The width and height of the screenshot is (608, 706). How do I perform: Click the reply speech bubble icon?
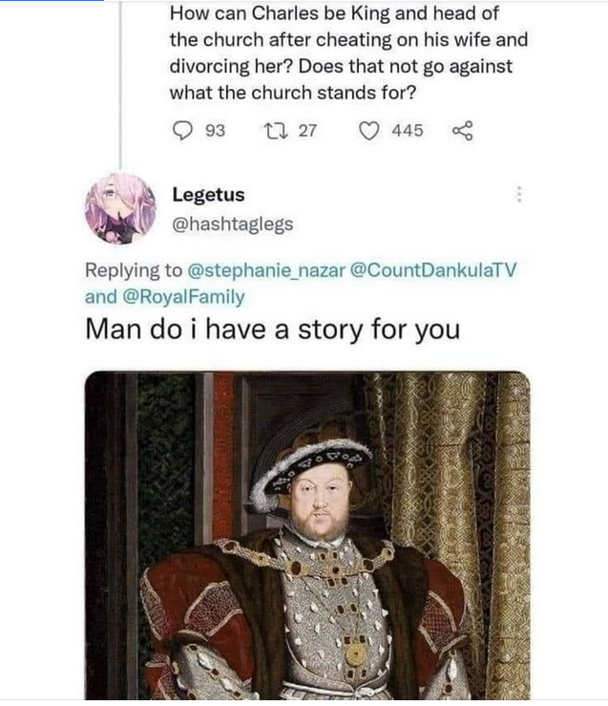pyautogui.click(x=182, y=131)
